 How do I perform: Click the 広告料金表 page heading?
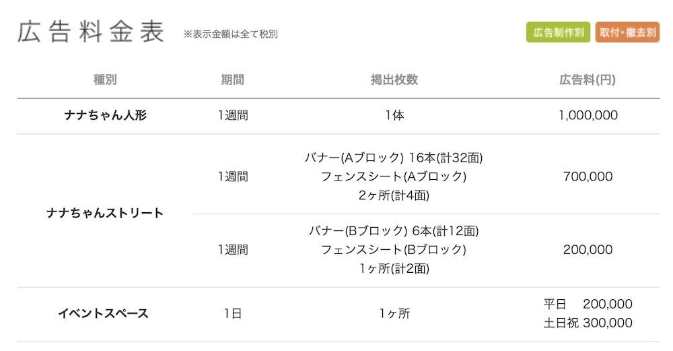coord(91,32)
